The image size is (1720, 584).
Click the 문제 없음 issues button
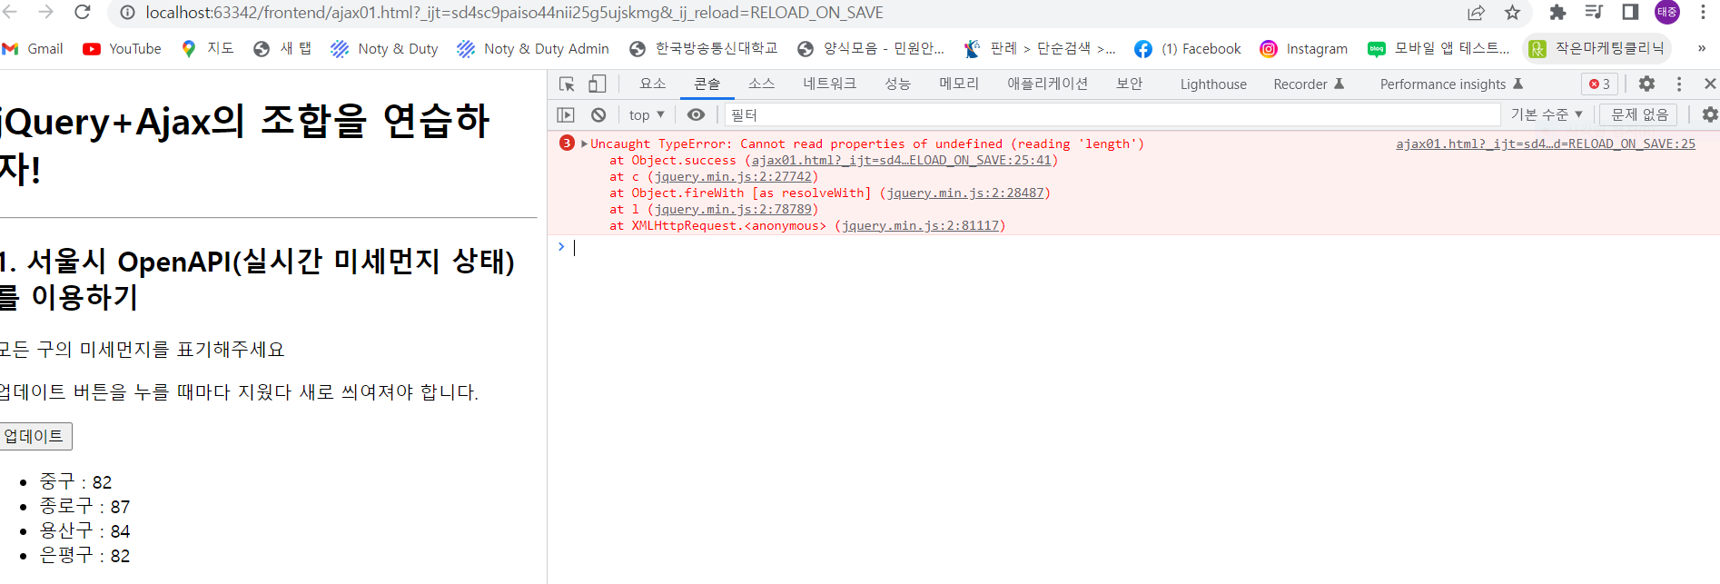(1639, 114)
